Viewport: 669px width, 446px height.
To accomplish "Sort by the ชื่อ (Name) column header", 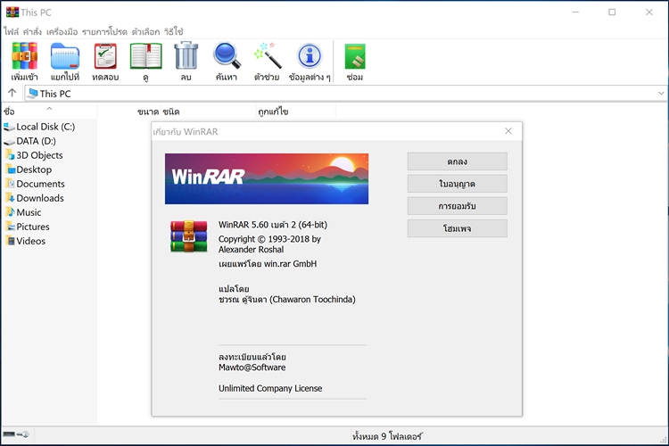I will point(49,111).
